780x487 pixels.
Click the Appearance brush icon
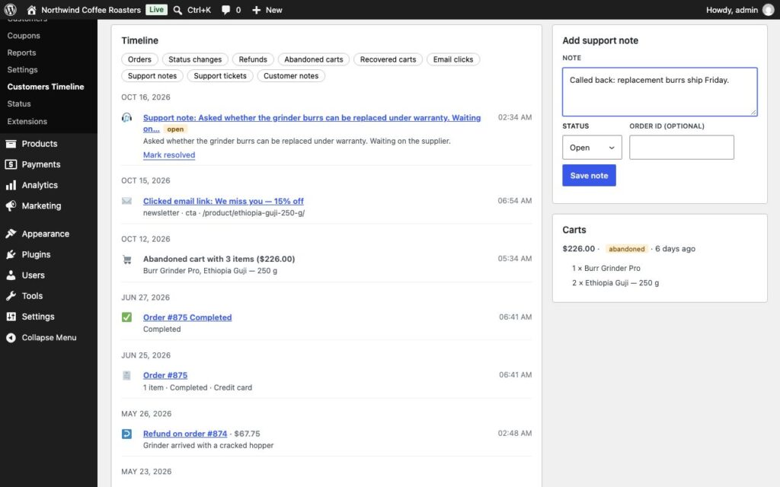pyautogui.click(x=11, y=234)
